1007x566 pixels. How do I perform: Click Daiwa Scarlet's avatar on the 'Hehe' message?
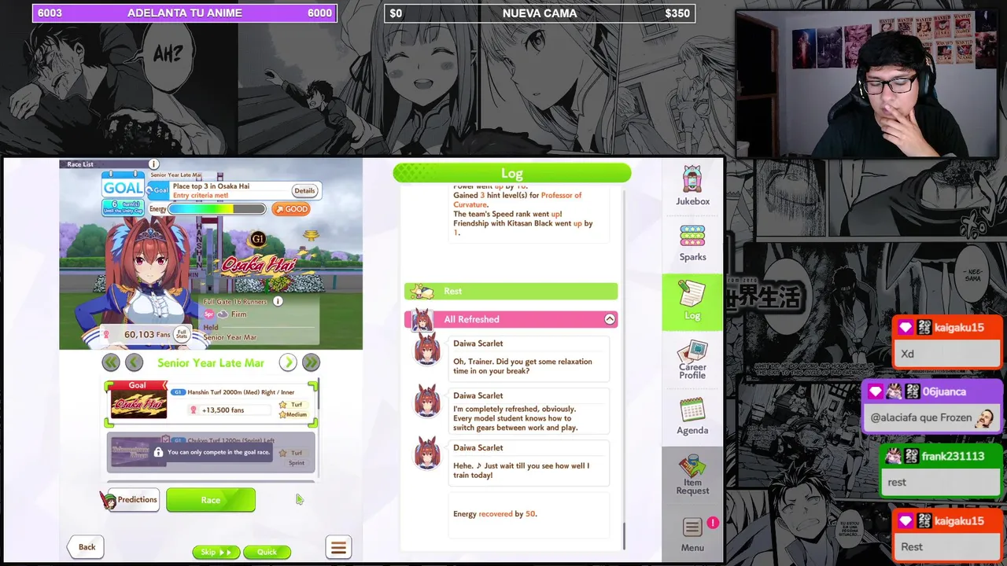click(427, 454)
